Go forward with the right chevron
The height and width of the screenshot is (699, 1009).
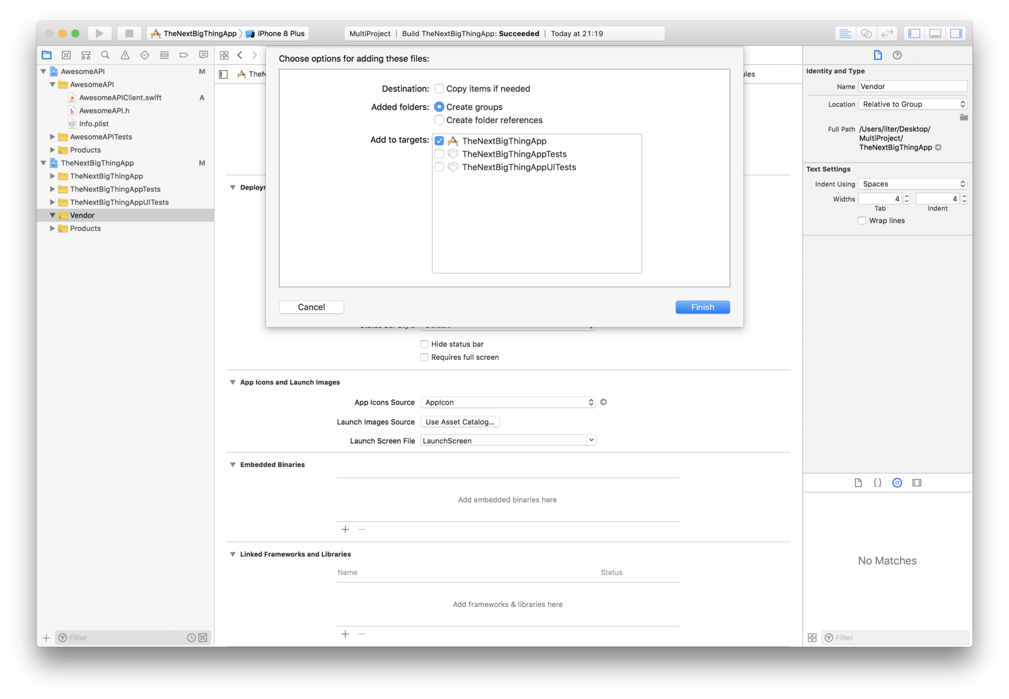[x=255, y=55]
